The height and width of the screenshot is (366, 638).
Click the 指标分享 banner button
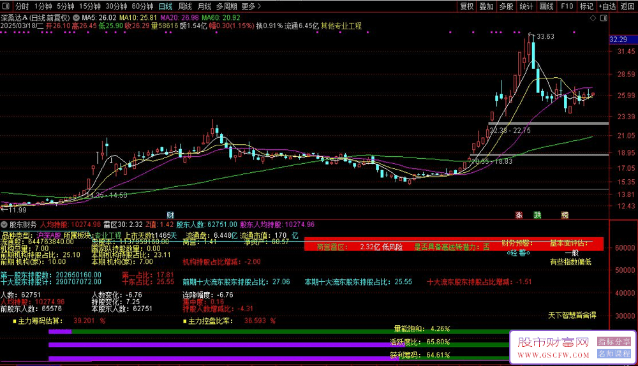(x=614, y=342)
